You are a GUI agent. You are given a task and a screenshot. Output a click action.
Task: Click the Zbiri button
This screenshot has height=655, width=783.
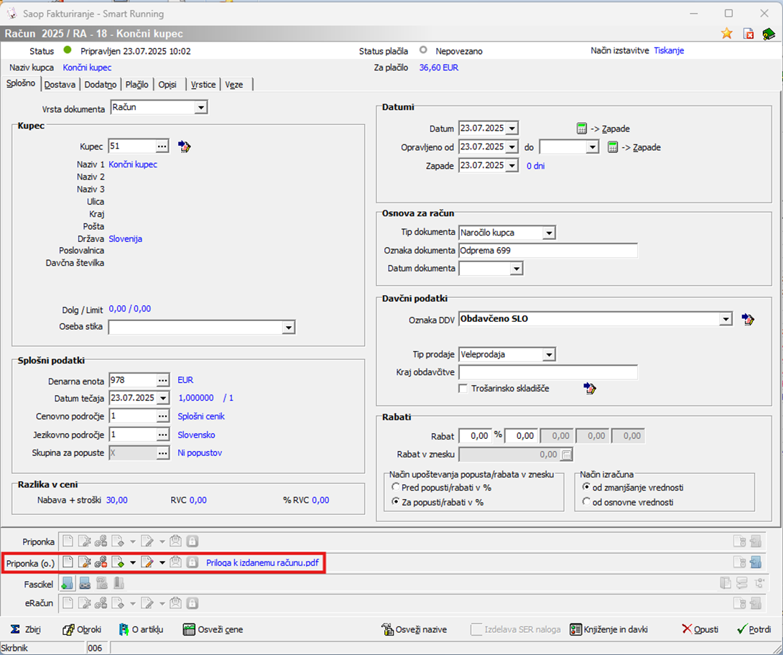[x=26, y=629]
